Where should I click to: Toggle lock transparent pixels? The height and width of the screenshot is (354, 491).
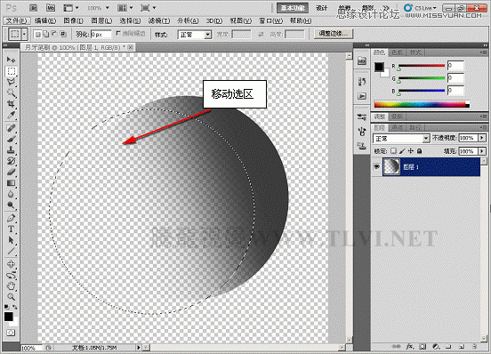[x=394, y=151]
